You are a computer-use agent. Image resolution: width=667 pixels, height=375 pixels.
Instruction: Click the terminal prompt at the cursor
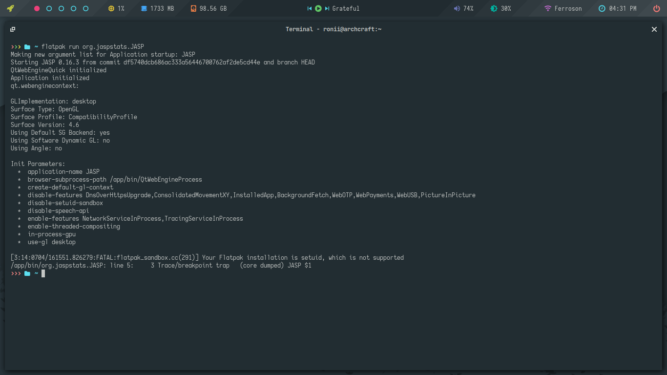tap(43, 273)
